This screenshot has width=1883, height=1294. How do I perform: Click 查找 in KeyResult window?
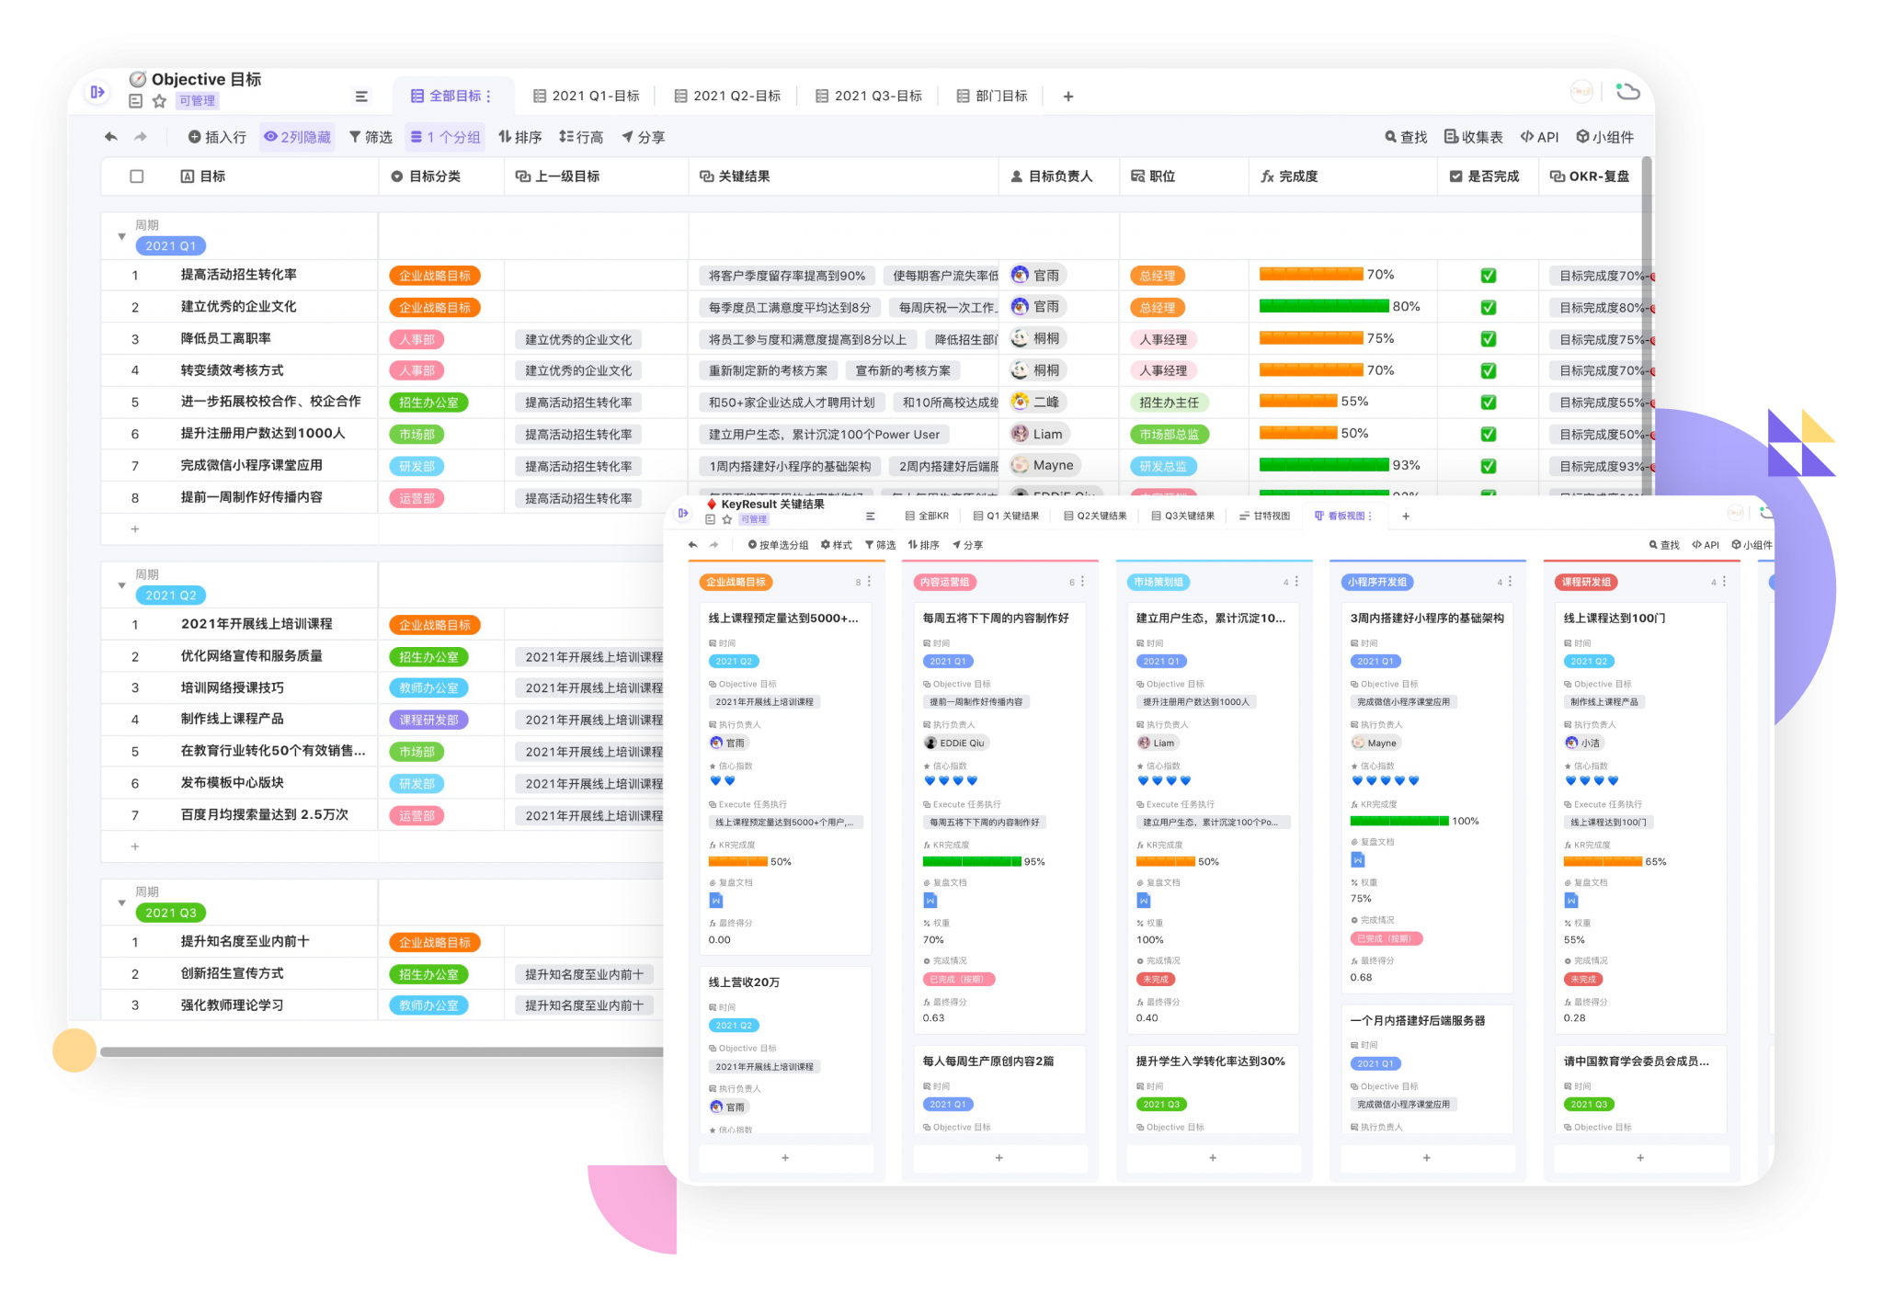(x=1664, y=545)
